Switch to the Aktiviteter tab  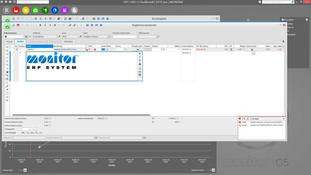tap(69, 41)
